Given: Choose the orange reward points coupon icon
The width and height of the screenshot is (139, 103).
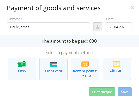Looking at the screenshot, I should (85, 64).
